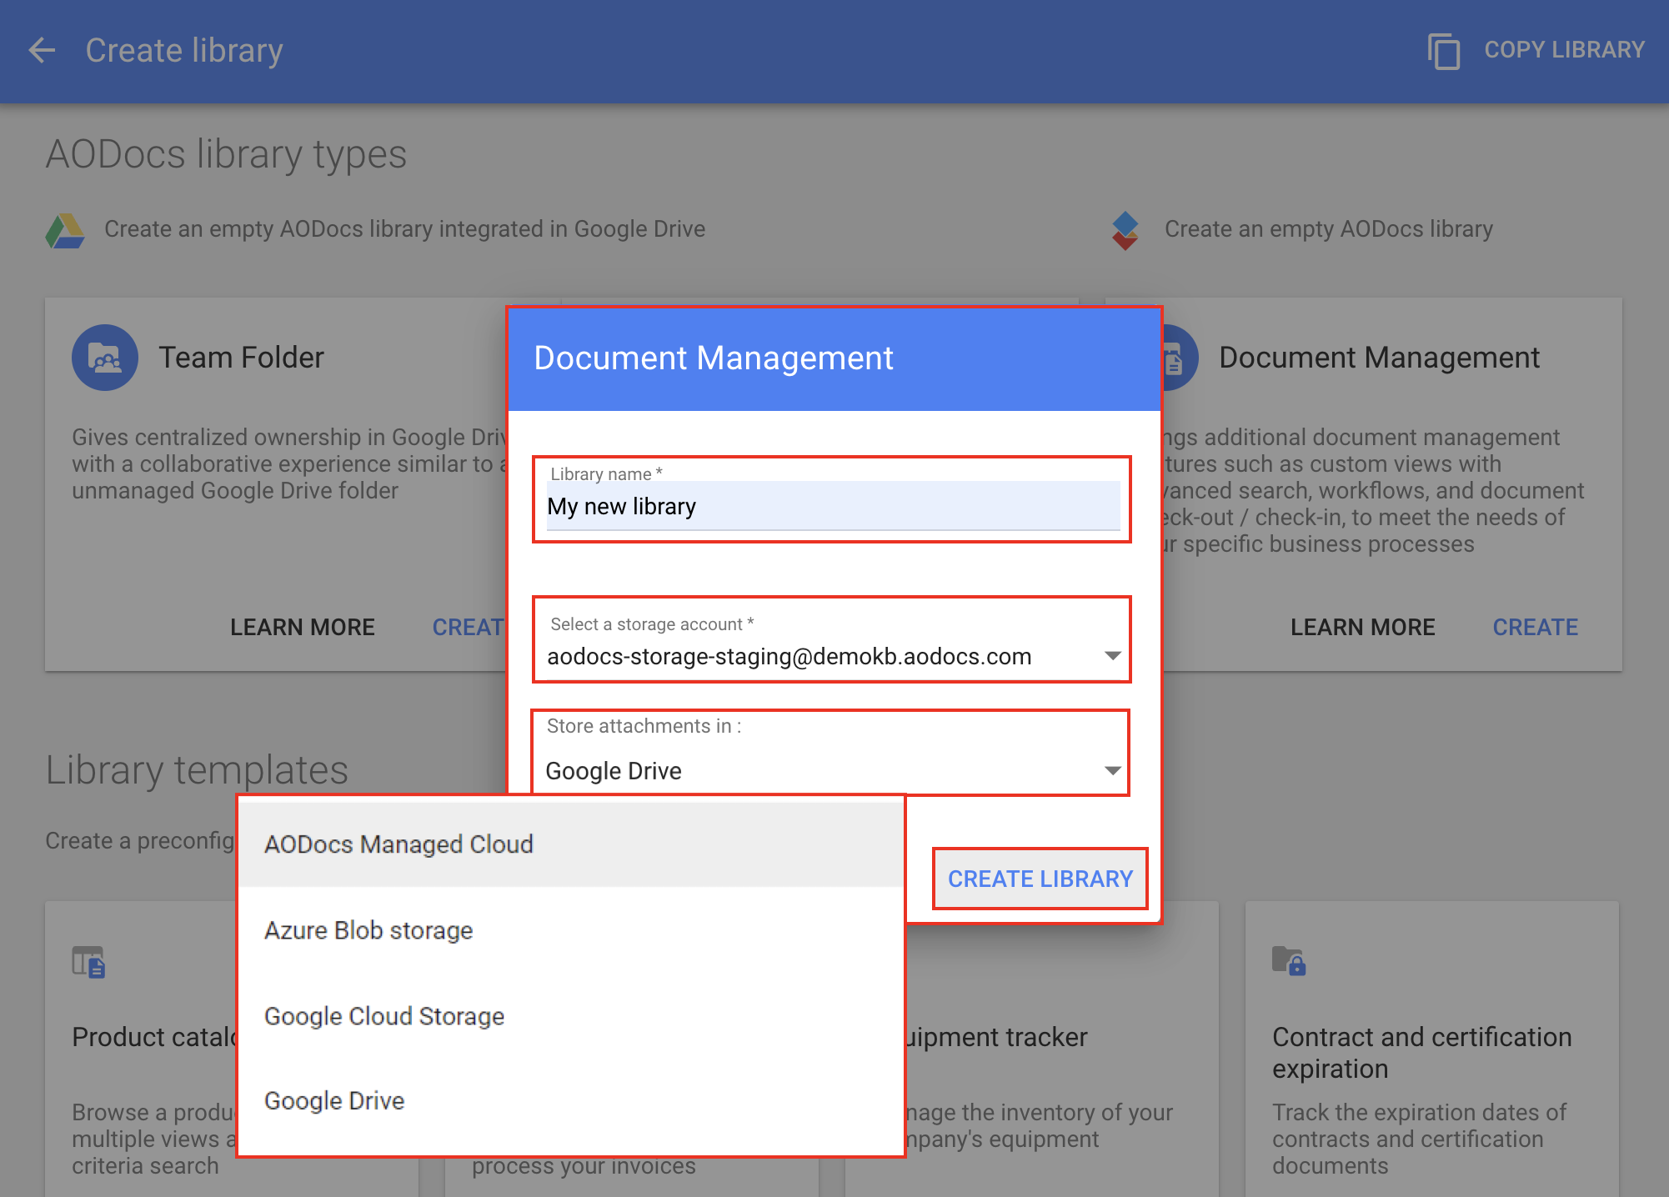1669x1197 pixels.
Task: Choose Azure Blob storage option
Action: coord(368,930)
